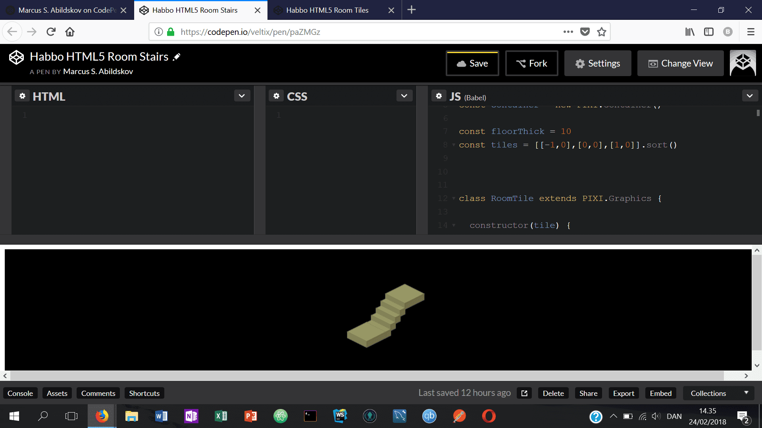Open pen in new window icon

524,393
